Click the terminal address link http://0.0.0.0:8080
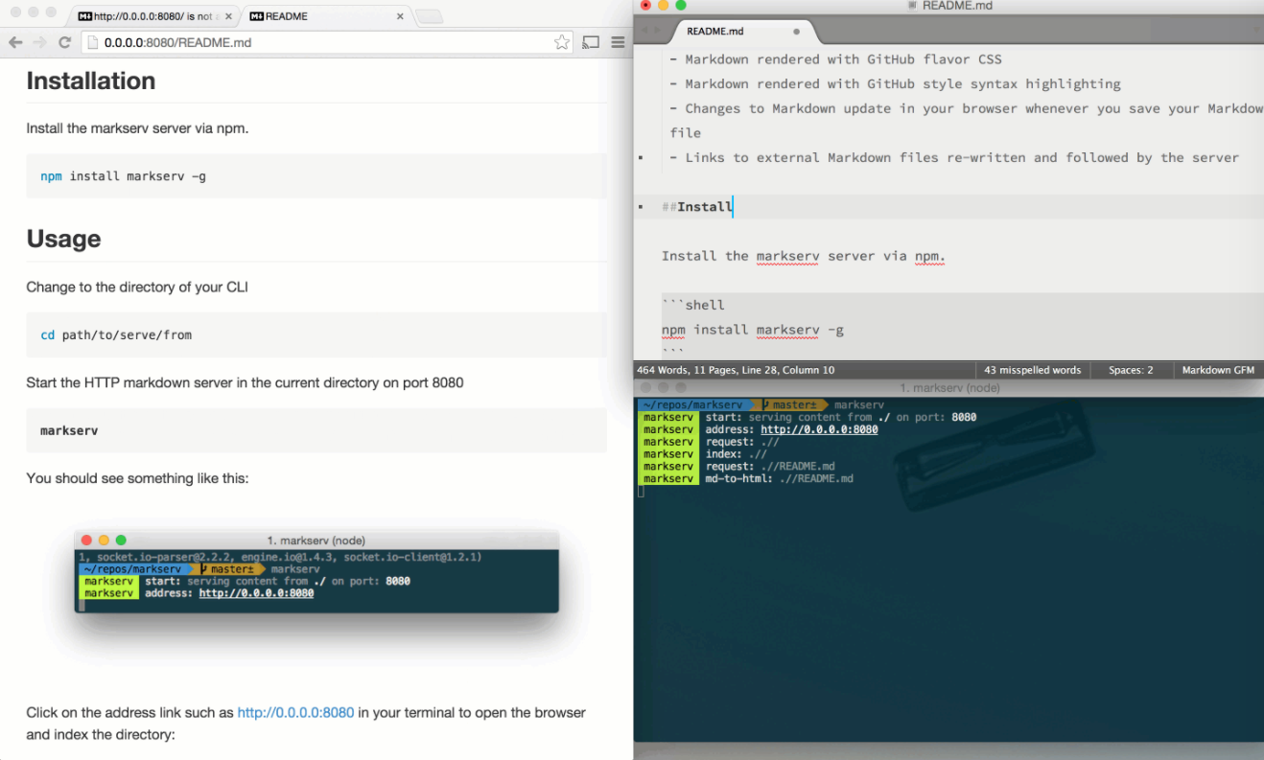This screenshot has width=1264, height=760. 819,429
